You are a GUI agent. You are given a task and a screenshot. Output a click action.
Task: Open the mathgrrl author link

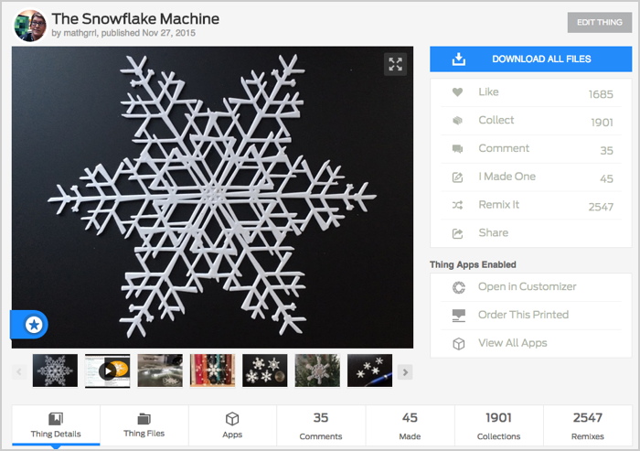coord(80,33)
